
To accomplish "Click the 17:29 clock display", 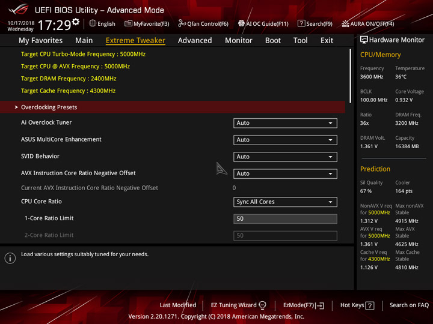I will click(54, 25).
